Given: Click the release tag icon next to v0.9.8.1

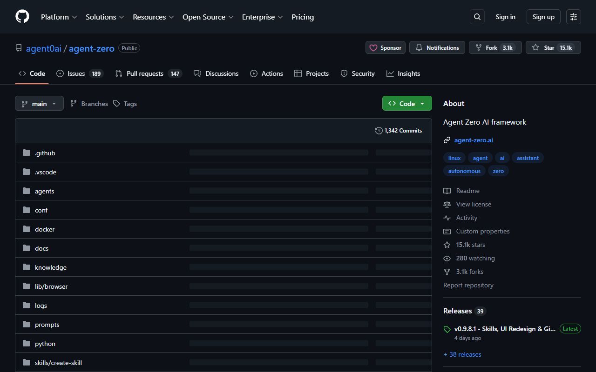Looking at the screenshot, I should point(447,329).
